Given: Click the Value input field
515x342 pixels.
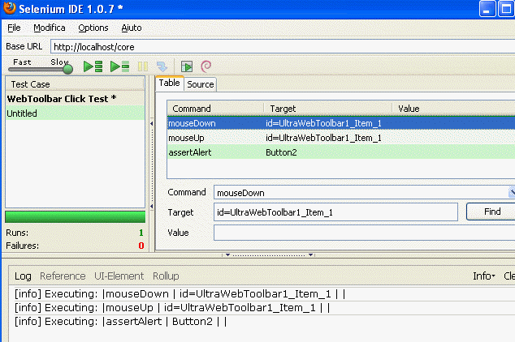Looking at the screenshot, I should click(x=363, y=233).
